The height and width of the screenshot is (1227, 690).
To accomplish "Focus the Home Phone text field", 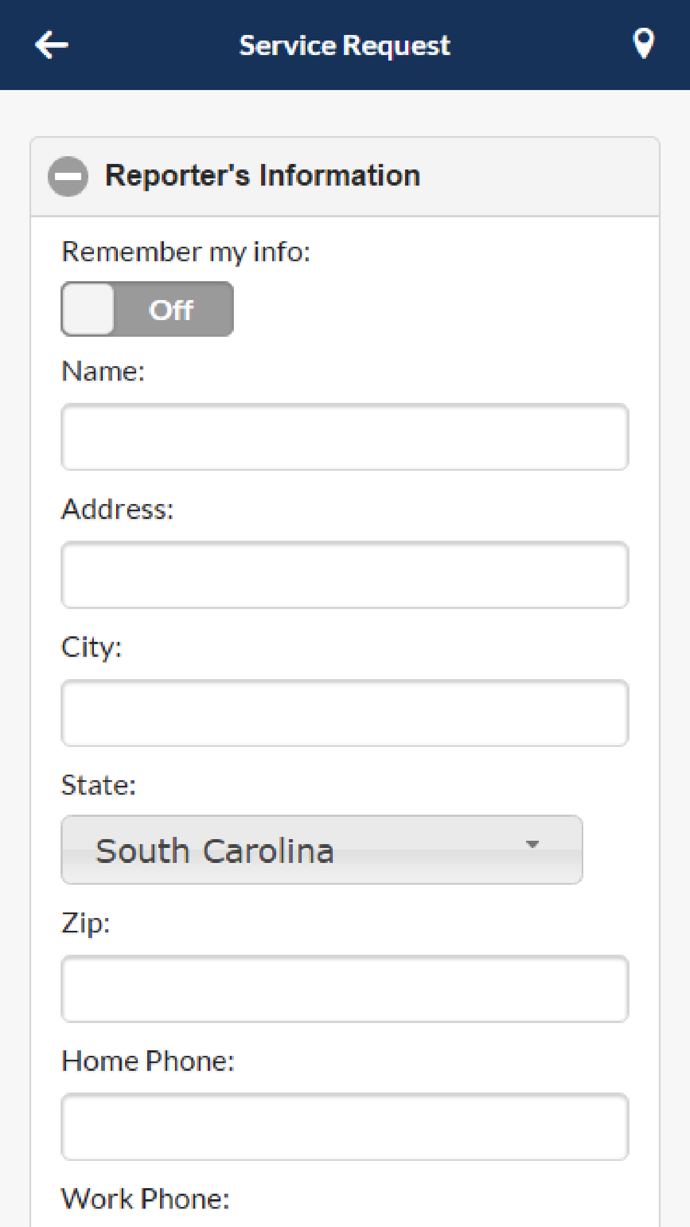I will [x=345, y=1126].
